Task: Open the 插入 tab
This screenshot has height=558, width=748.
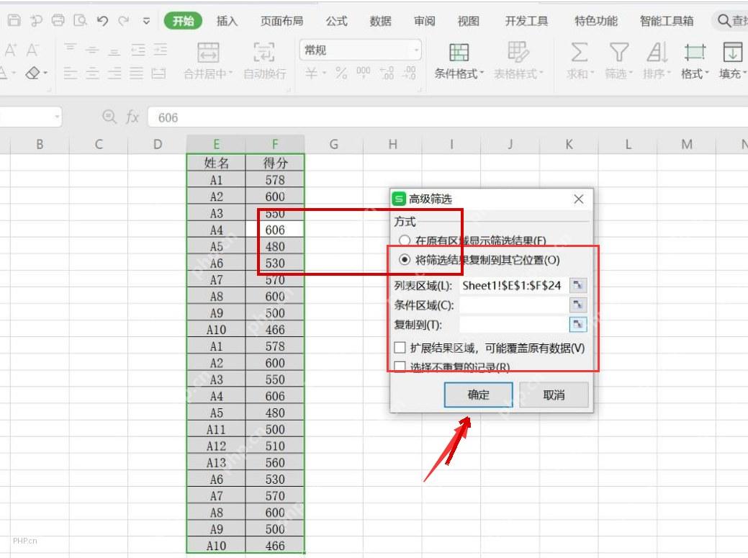Action: pos(227,21)
